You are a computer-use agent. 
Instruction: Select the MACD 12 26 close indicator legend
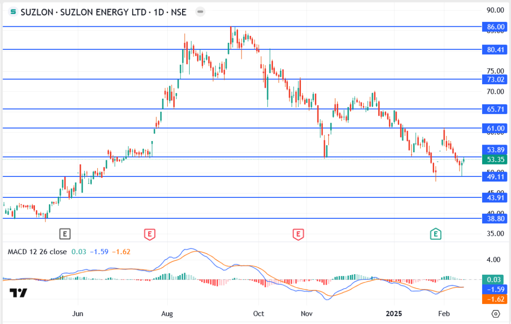point(37,252)
